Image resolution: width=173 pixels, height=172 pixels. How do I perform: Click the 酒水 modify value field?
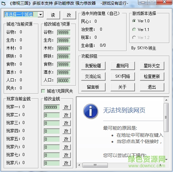(x=64, y=72)
